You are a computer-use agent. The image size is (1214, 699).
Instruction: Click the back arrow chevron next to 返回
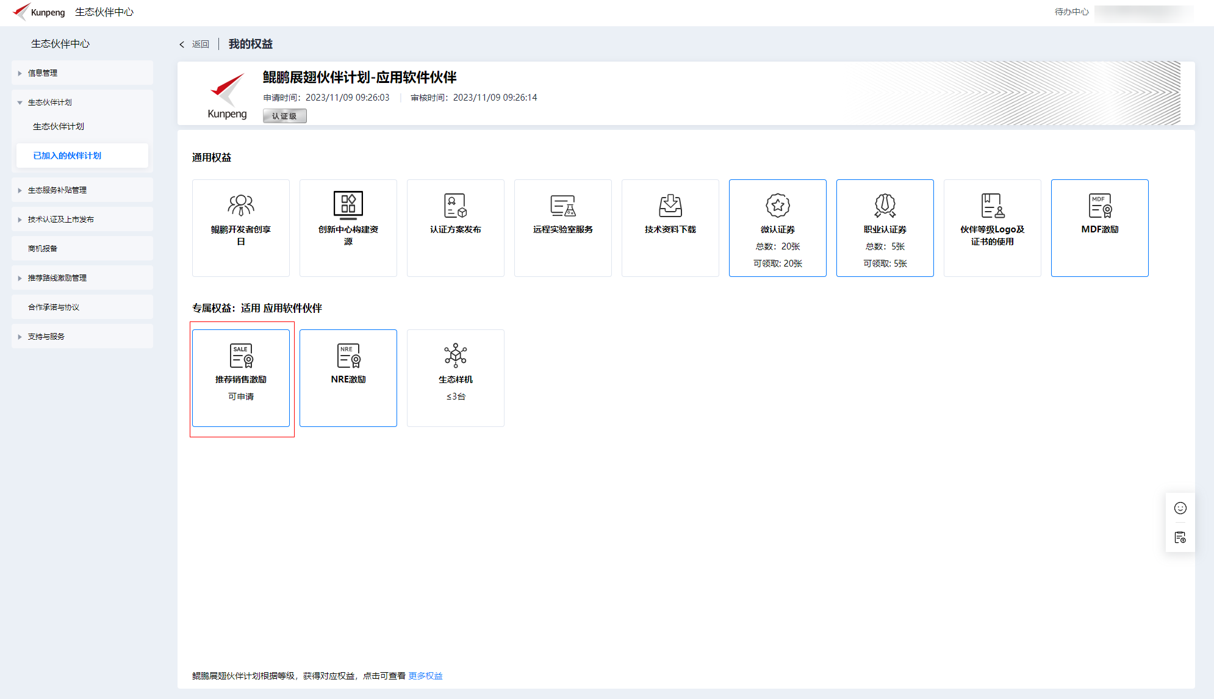click(182, 45)
